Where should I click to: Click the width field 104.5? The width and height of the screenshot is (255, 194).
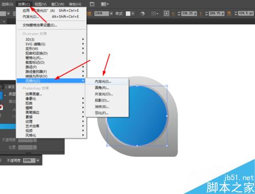tap(246, 13)
